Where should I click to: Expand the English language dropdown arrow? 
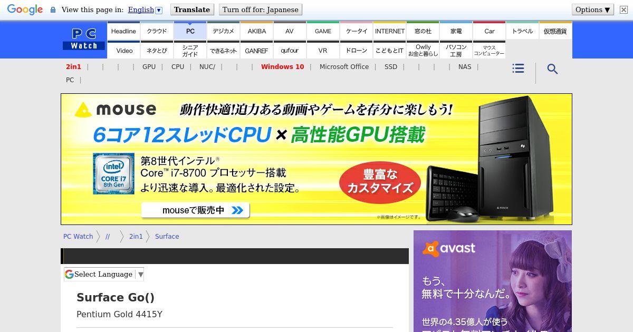click(159, 10)
